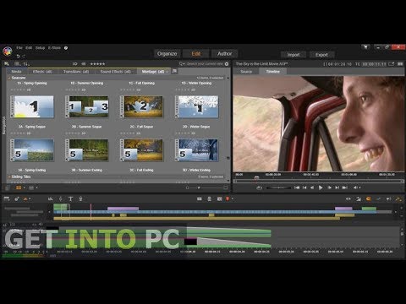Click the Import button
The height and width of the screenshot is (304, 406).
click(294, 55)
